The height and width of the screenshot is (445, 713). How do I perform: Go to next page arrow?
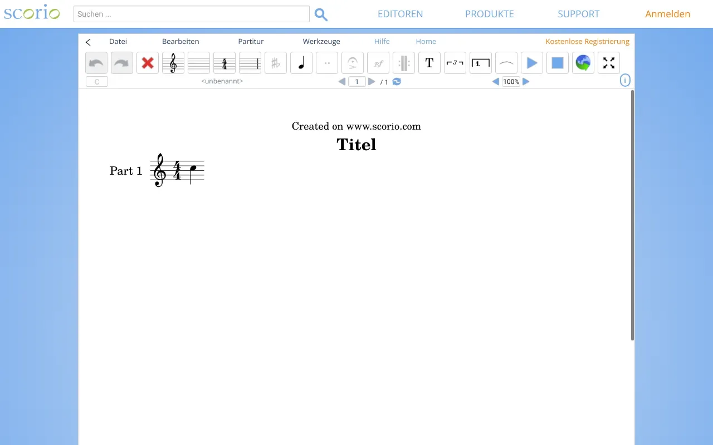point(372,82)
